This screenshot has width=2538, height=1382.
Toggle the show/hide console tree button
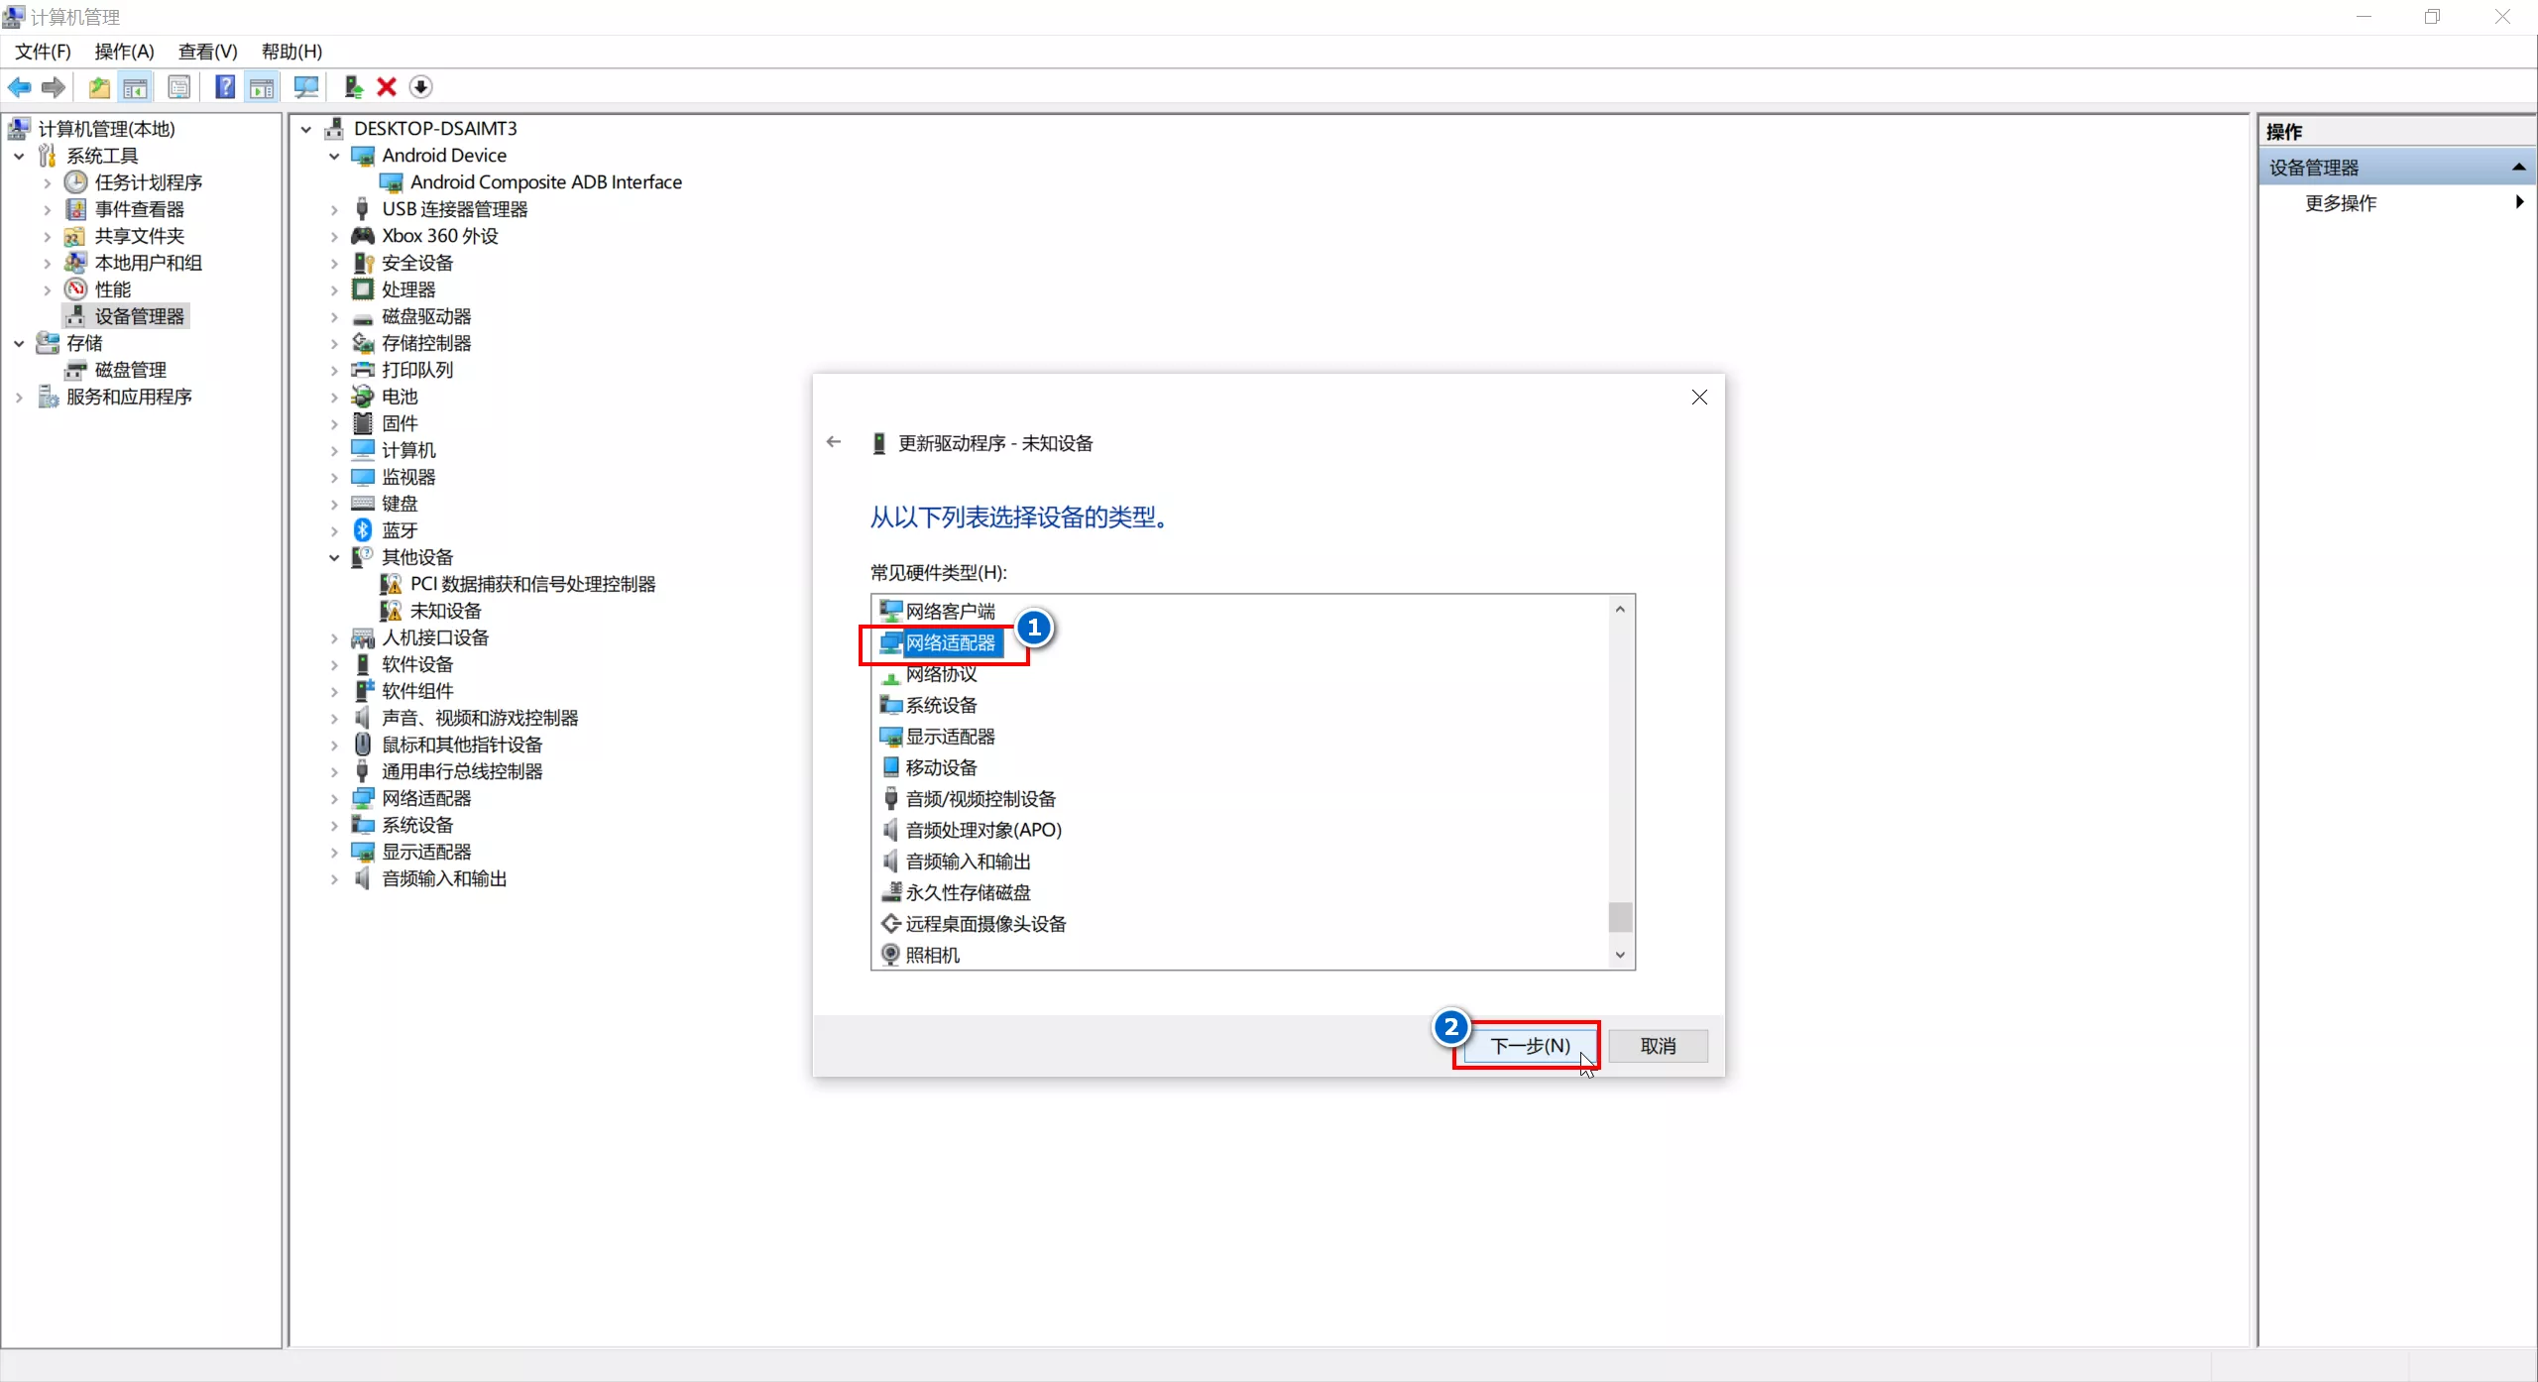pyautogui.click(x=136, y=87)
